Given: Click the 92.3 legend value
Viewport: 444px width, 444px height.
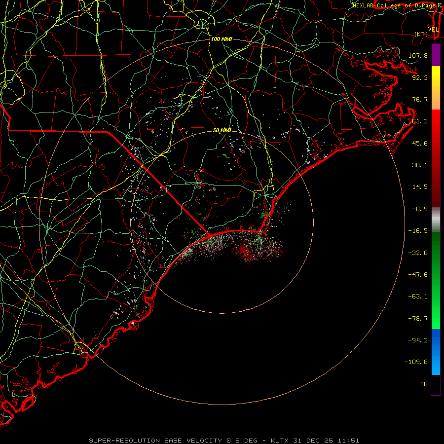Looking at the screenshot, I should tap(420, 77).
